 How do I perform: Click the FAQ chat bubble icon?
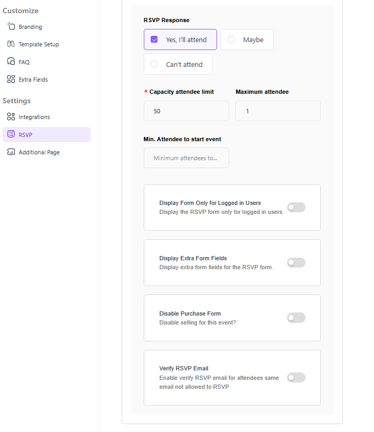tap(11, 62)
